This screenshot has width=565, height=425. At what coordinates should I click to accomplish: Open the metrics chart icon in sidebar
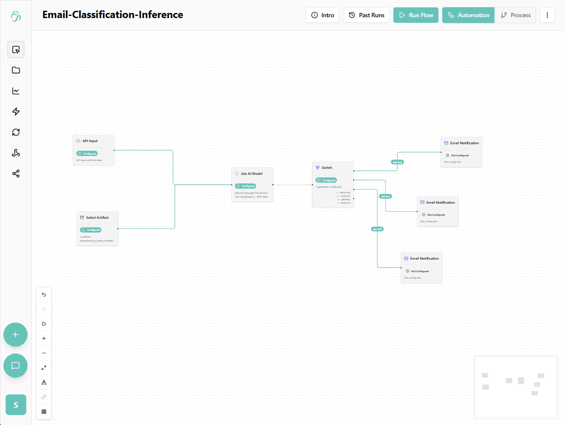coord(16,91)
